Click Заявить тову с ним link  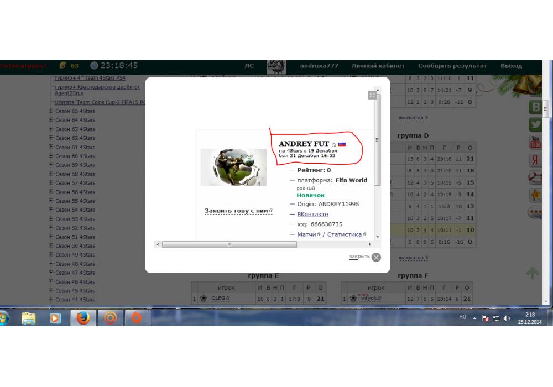[x=238, y=211]
